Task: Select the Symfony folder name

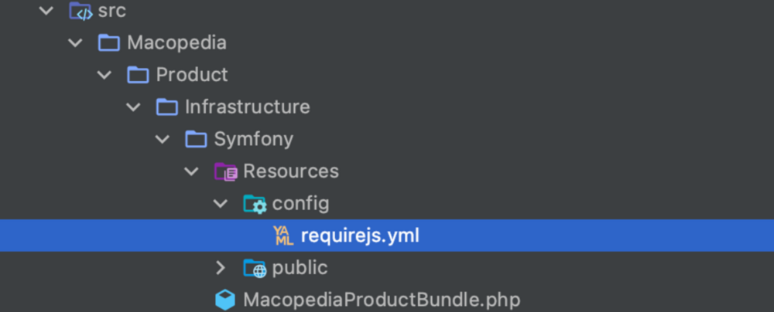Action: pos(253,139)
